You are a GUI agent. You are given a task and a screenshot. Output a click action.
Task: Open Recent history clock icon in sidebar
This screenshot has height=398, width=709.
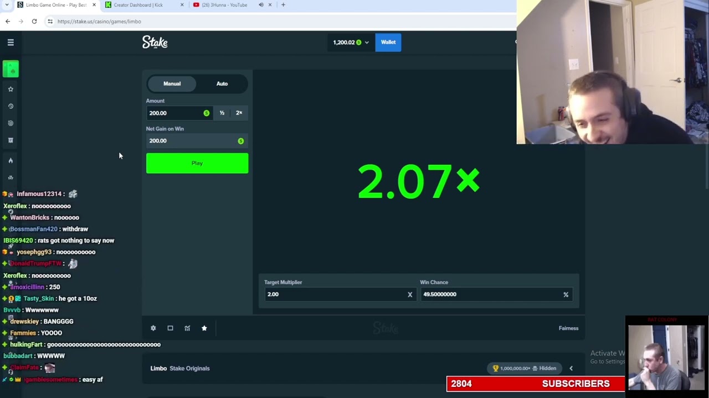point(11,106)
